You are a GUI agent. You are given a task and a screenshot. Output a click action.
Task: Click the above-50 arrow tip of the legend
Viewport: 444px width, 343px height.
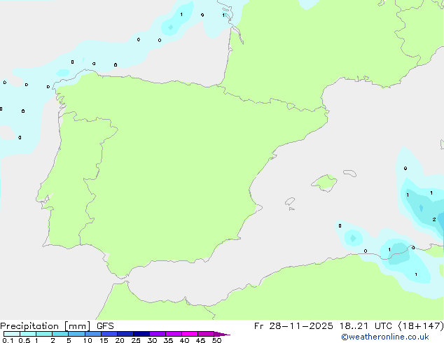(x=222, y=334)
